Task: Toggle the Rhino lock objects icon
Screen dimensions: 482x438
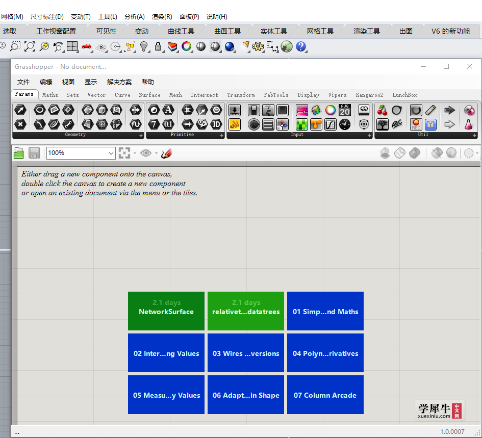Action: [158, 46]
